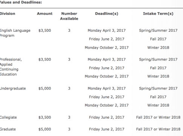
Task: Click Fall 2017 or Winter 2018 for Collegiate
Action: point(158,117)
